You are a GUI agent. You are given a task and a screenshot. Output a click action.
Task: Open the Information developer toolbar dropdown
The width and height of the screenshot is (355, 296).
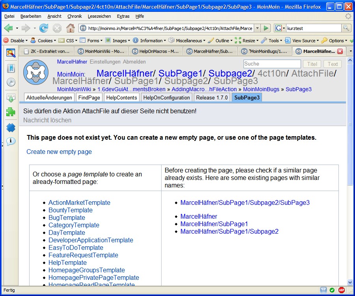coord(149,41)
